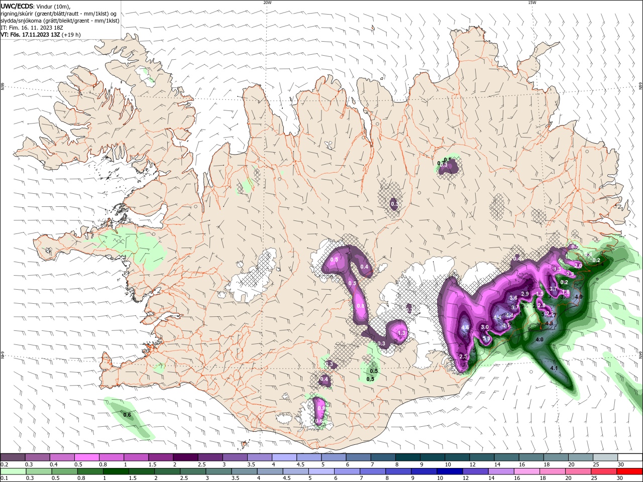Click the '4.1' rain value offshore southeast

tap(555, 368)
